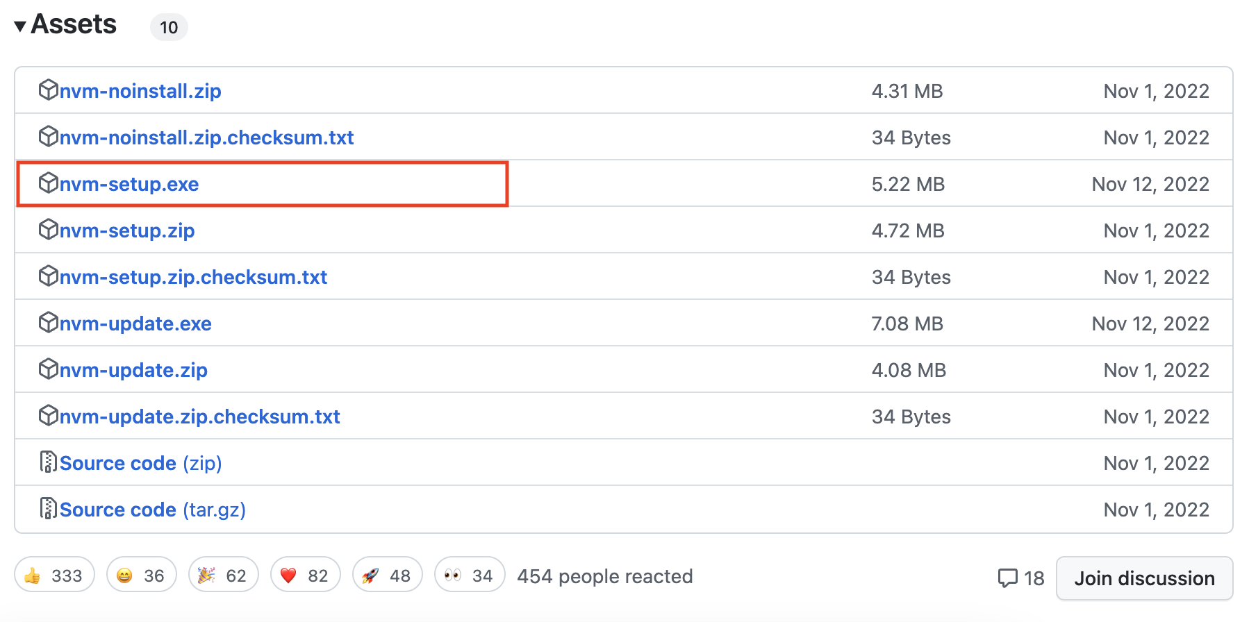Toggle the thumbs up reaction
The height and width of the screenshot is (622, 1249).
54,575
